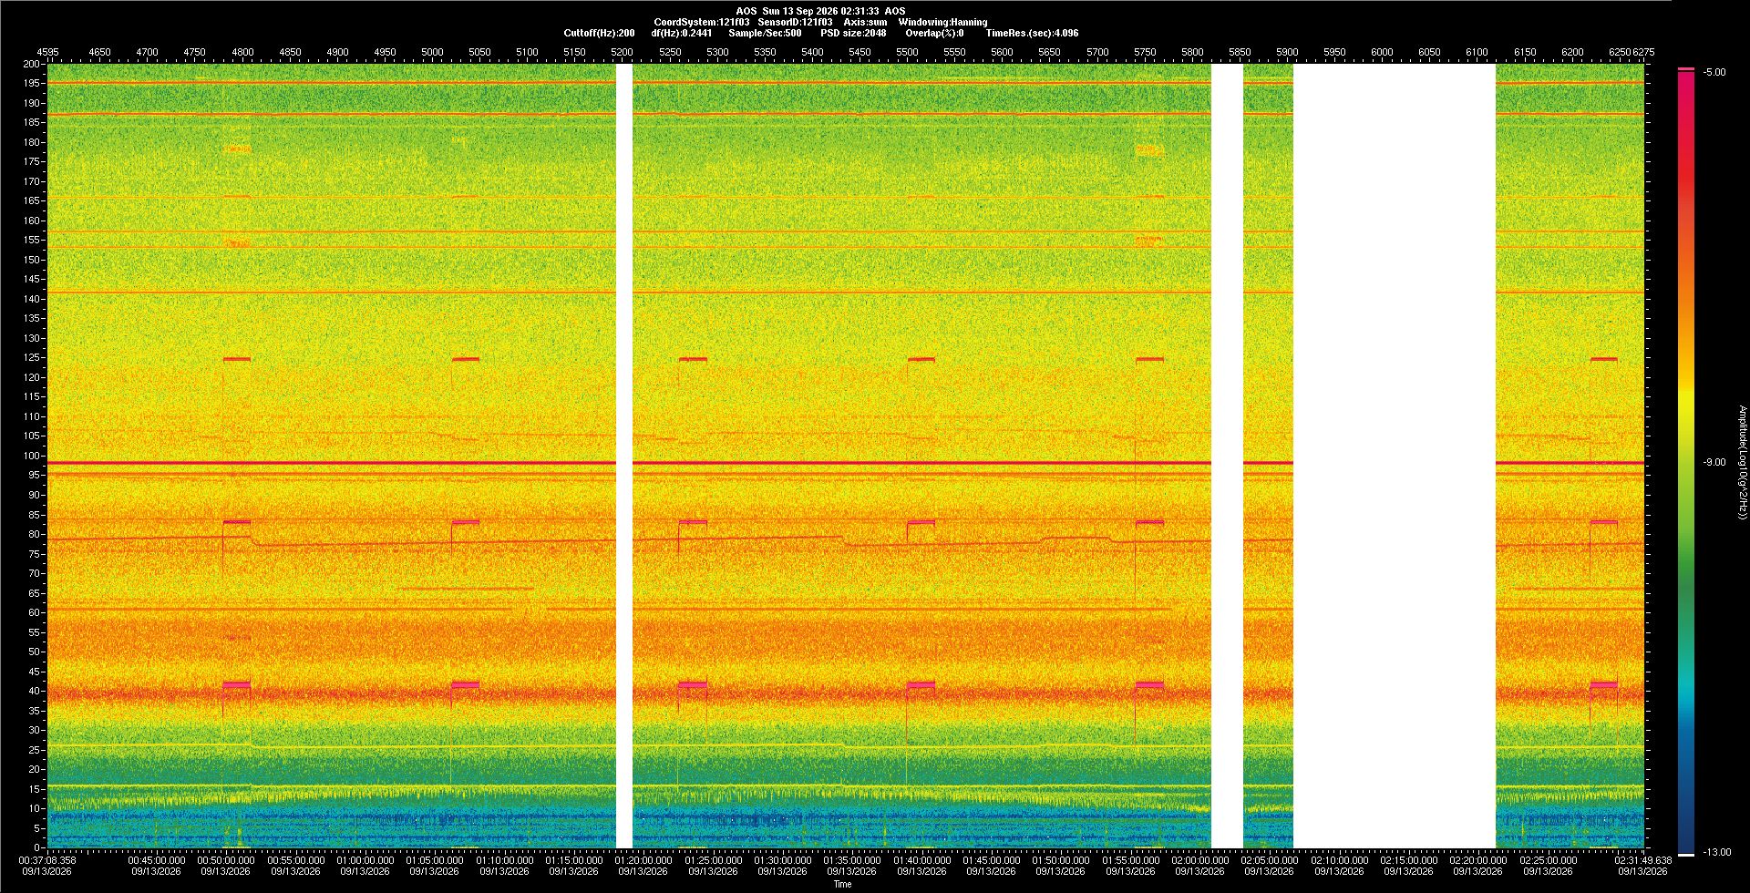Click the Amplitude label beside the color bar
Screen dimensions: 1750x893
1742,462
